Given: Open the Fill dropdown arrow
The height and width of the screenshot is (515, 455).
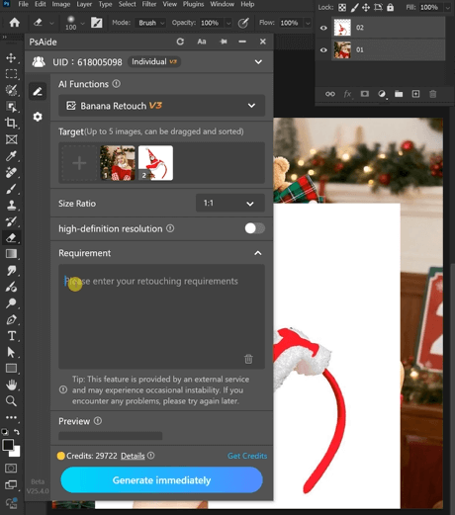Looking at the screenshot, I should 447,8.
